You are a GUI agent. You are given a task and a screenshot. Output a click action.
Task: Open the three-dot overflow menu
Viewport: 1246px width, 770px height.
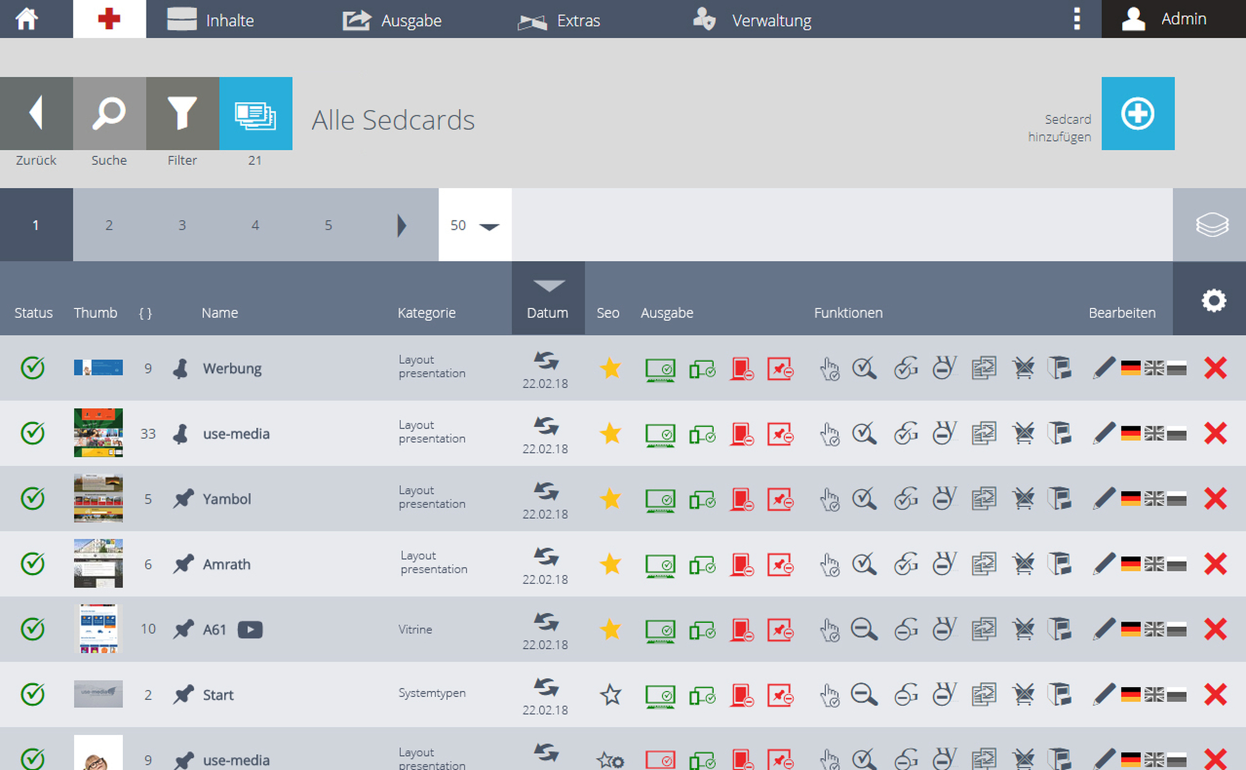pos(1077,19)
